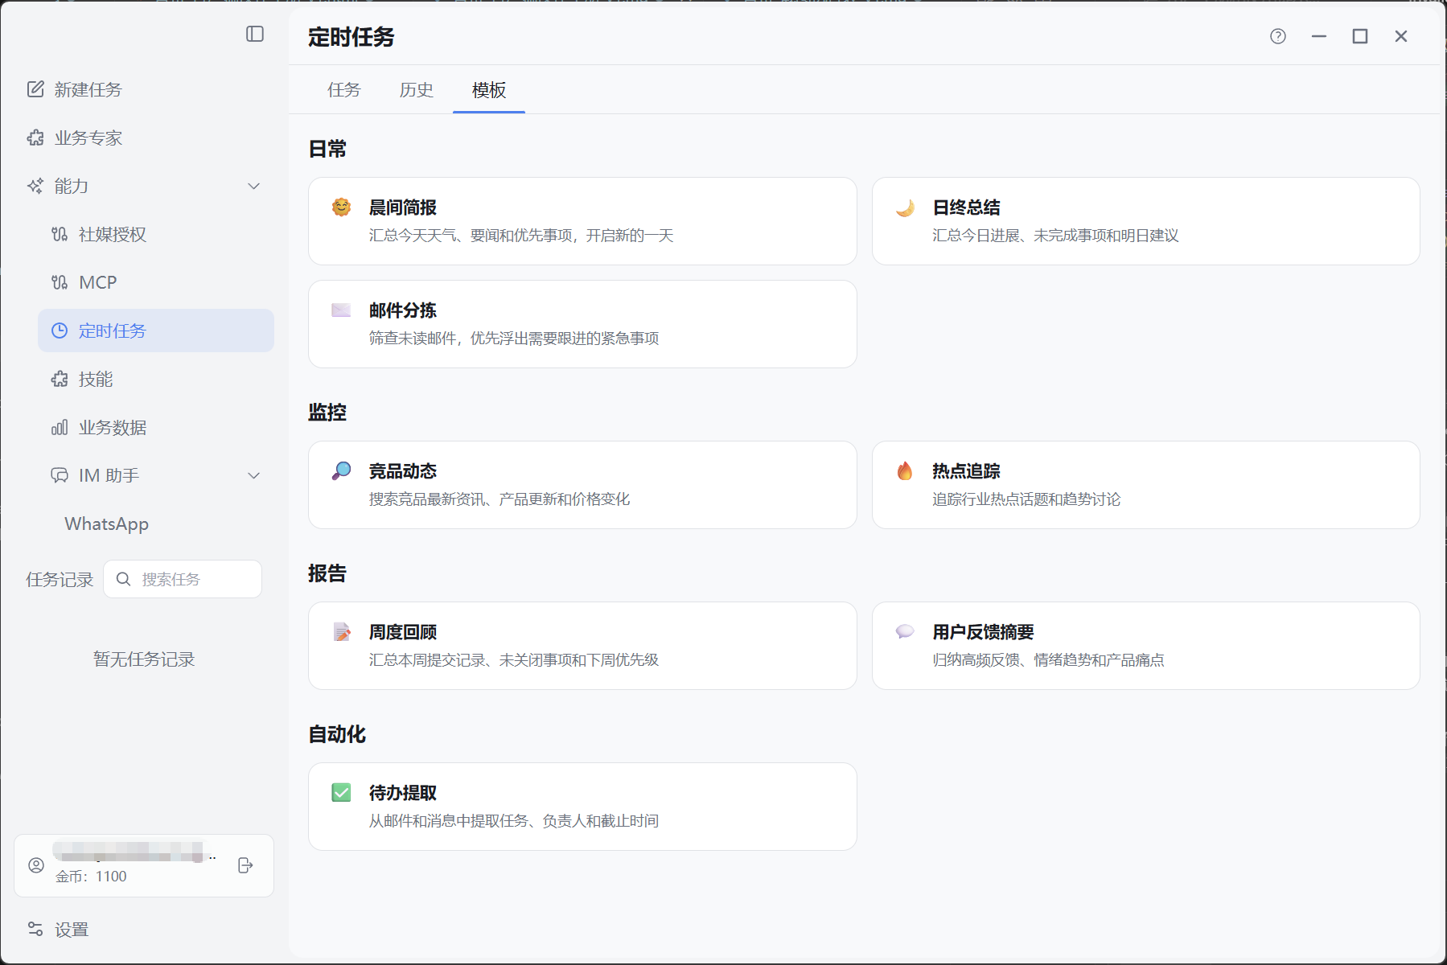Click the 周度回顾 document icon
The image size is (1447, 965).
(342, 632)
